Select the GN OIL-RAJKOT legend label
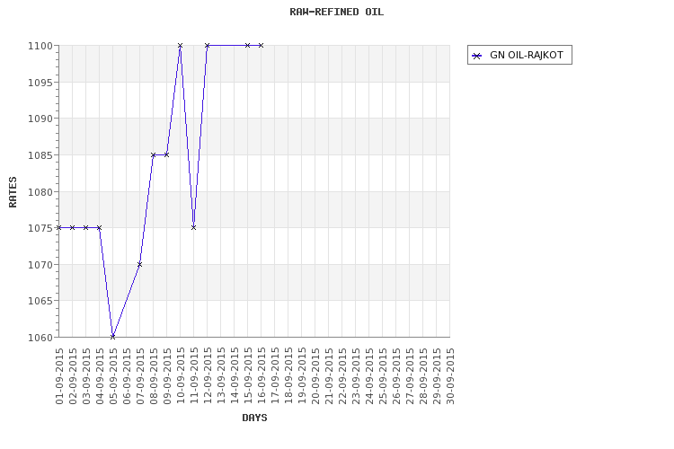 [528, 56]
